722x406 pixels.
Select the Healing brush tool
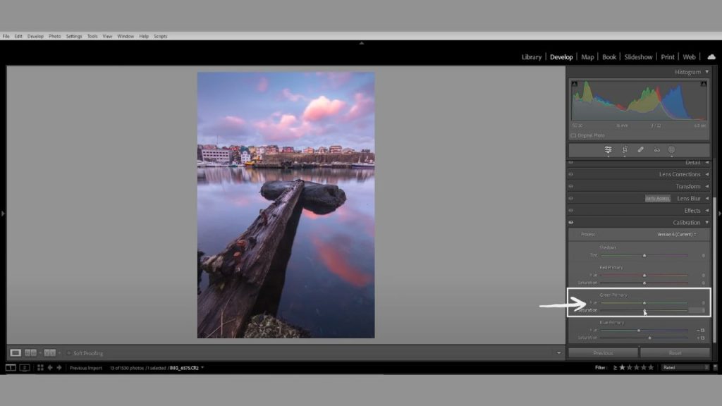pos(640,149)
